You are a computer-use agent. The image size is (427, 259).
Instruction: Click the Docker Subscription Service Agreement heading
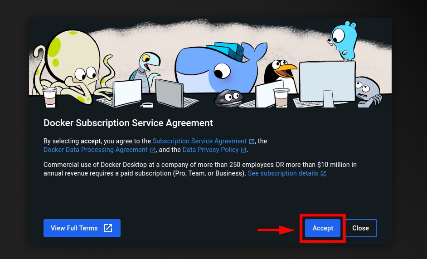tap(128, 123)
